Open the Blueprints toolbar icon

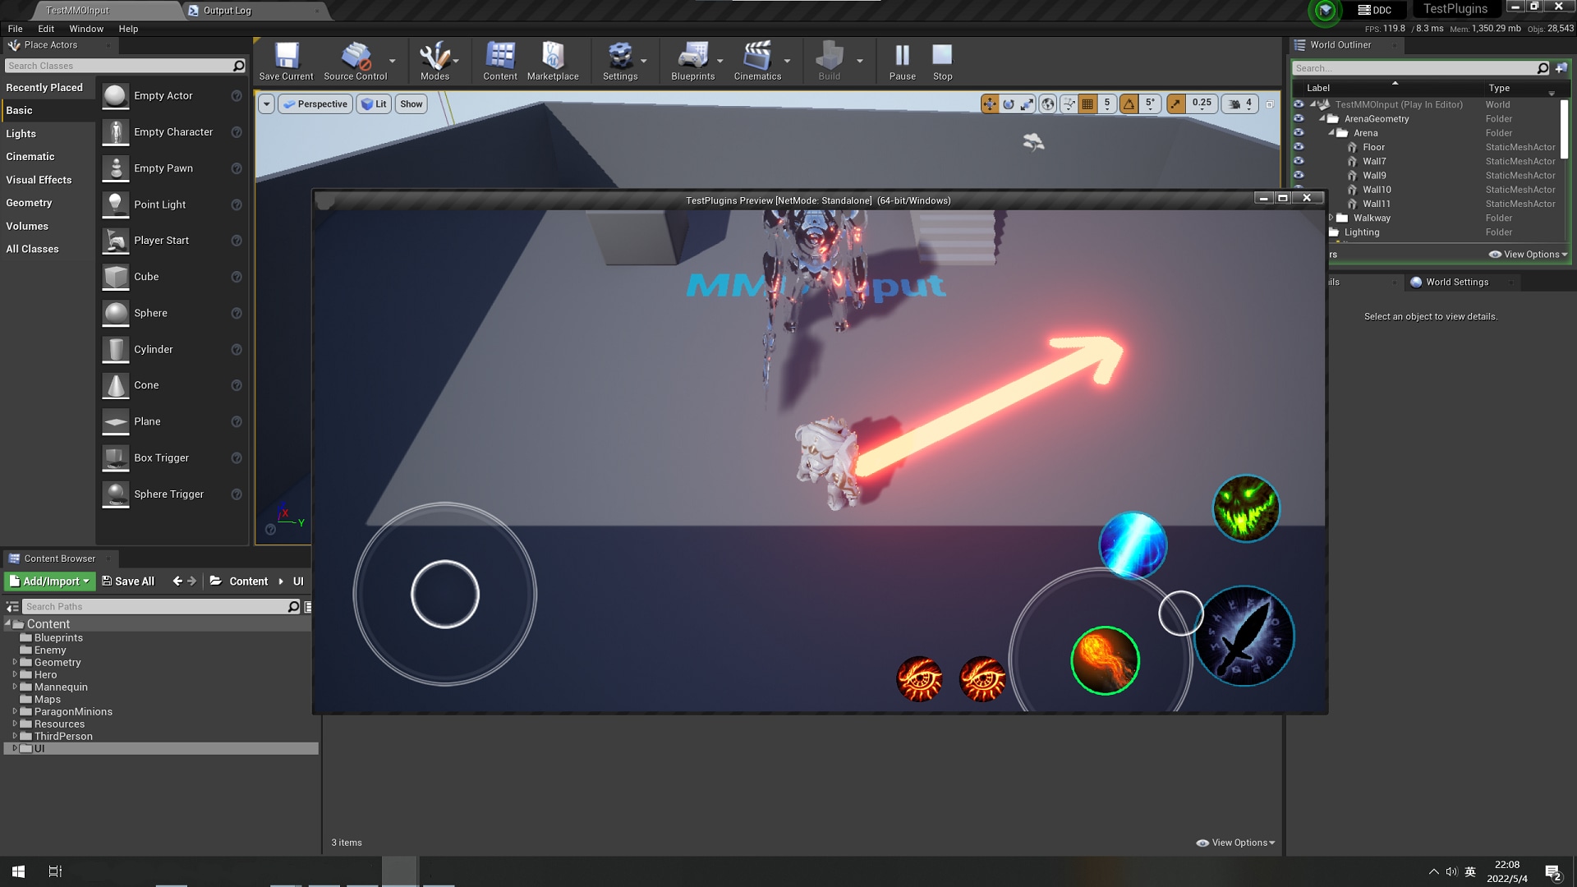[x=692, y=60]
